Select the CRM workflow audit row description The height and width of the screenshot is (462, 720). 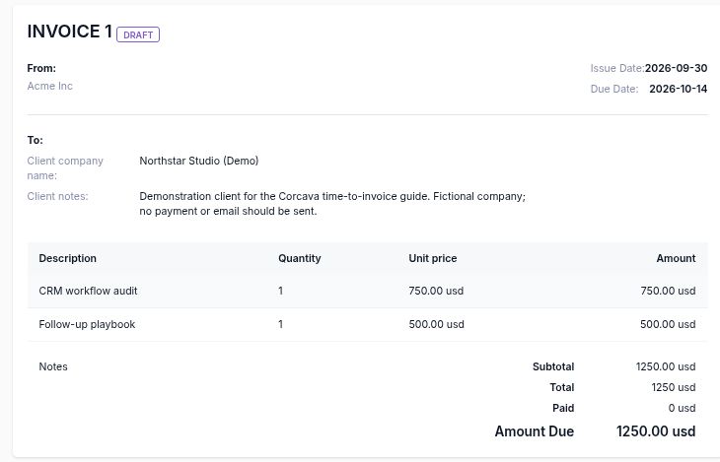click(x=88, y=291)
